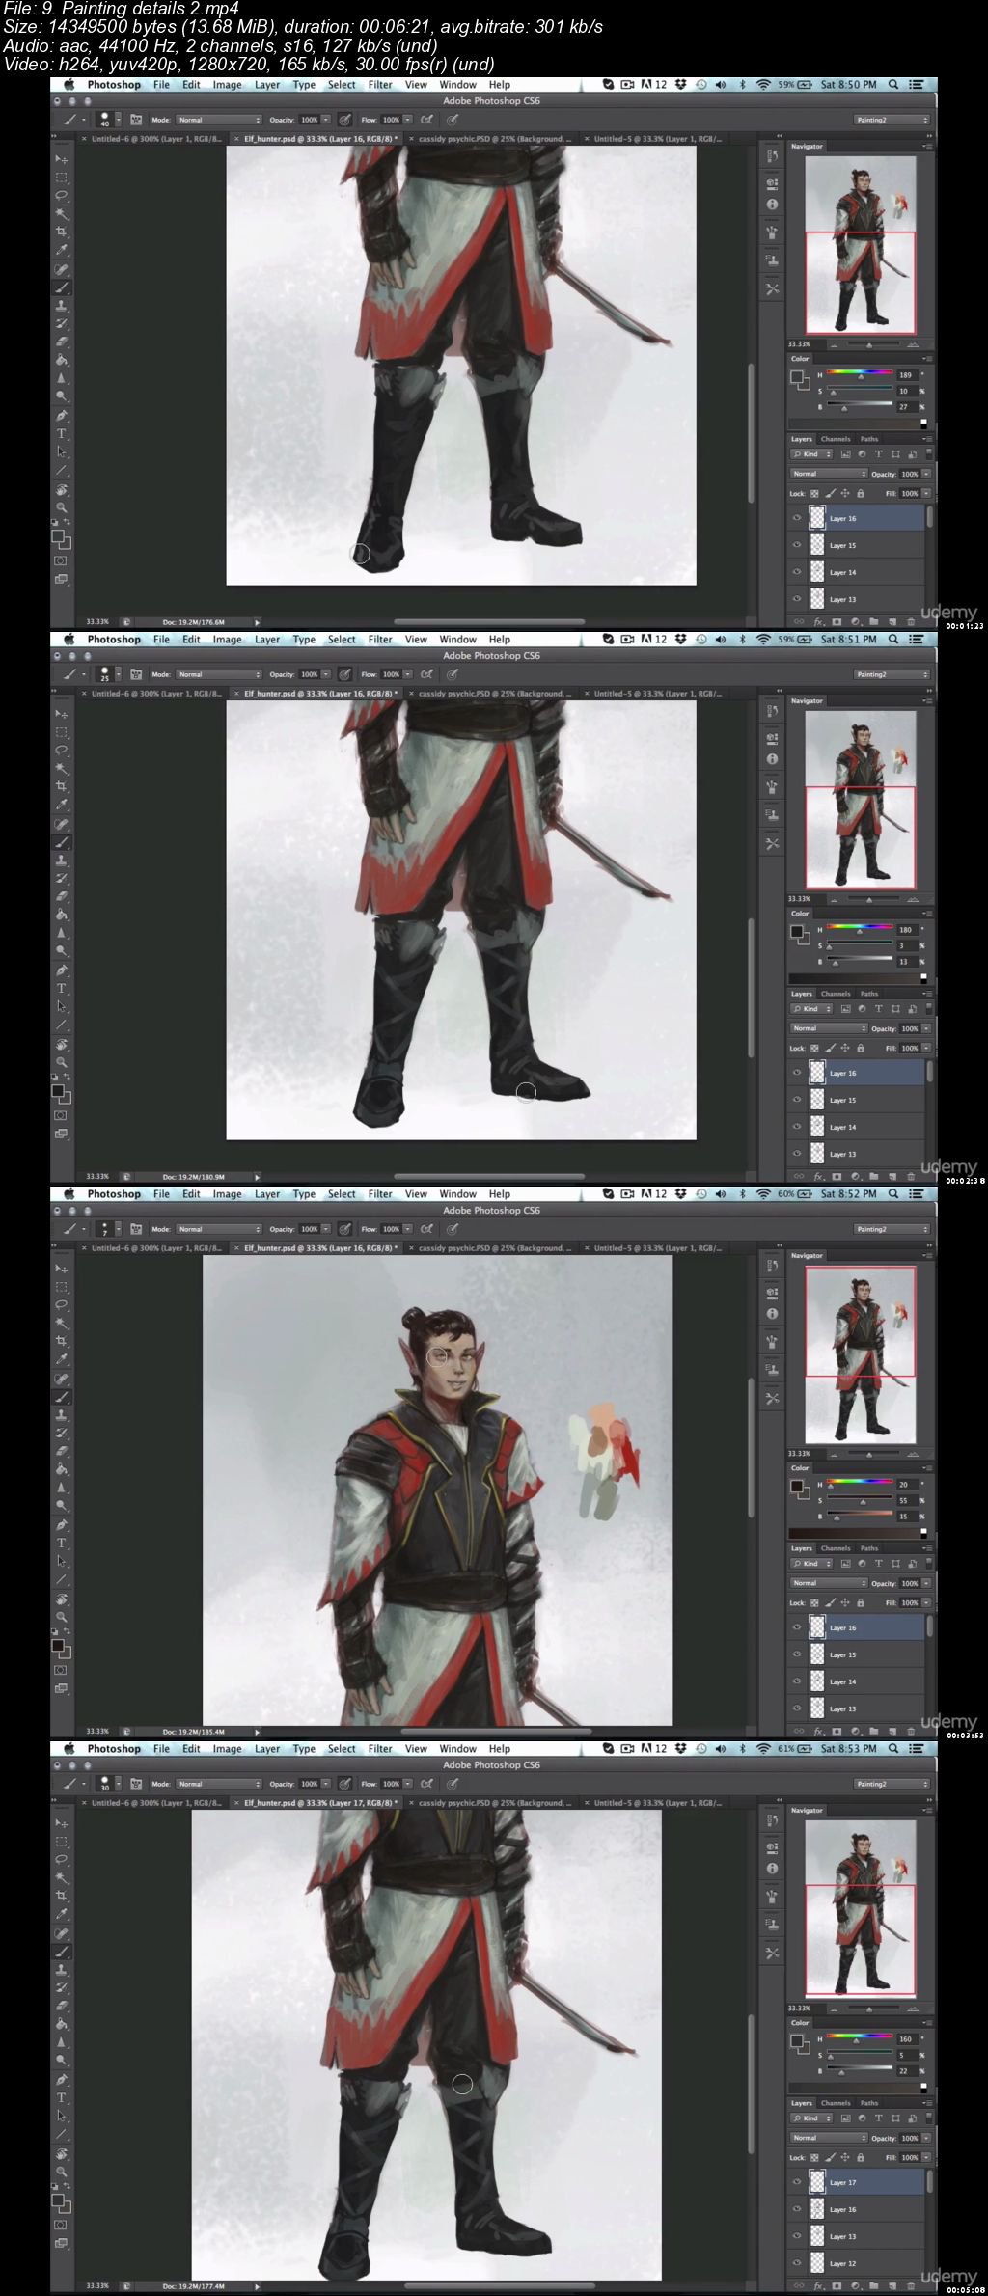The width and height of the screenshot is (988, 2296).
Task: Select the Zoom tool in the 8:53 PM frame
Action: pyautogui.click(x=62, y=2172)
